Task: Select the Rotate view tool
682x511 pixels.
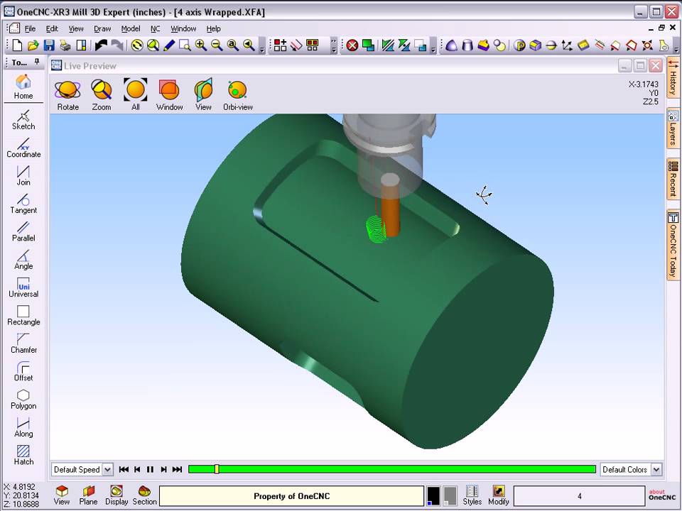Action: click(x=68, y=95)
